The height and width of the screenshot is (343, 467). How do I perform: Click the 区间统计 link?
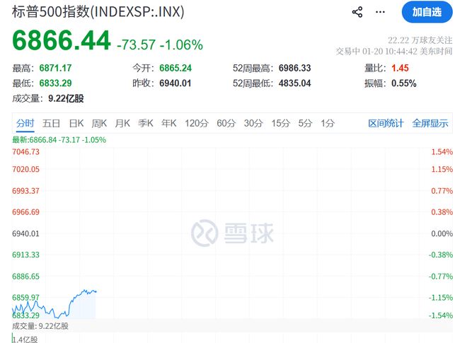[386, 123]
